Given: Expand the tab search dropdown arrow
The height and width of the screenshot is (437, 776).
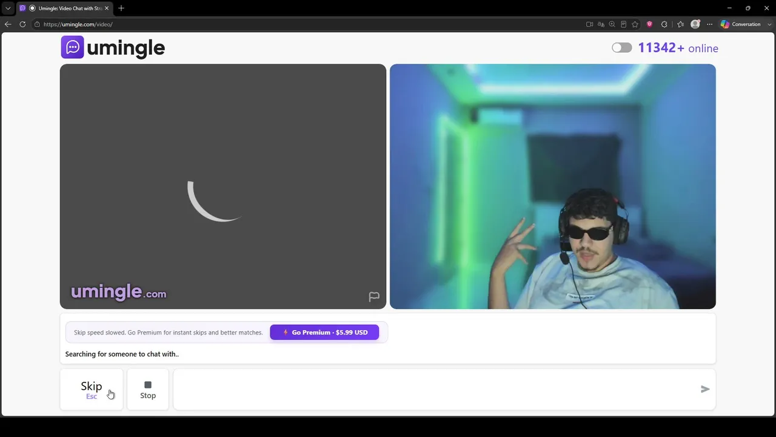Looking at the screenshot, I should click(x=8, y=8).
